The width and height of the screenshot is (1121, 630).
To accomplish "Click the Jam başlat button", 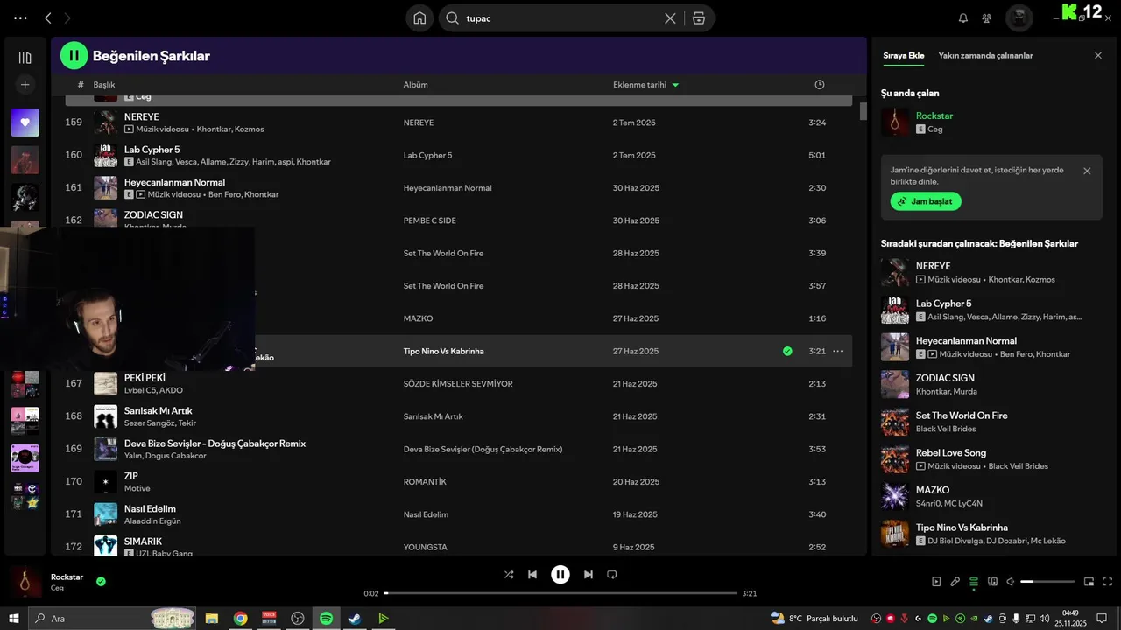I will [x=926, y=201].
